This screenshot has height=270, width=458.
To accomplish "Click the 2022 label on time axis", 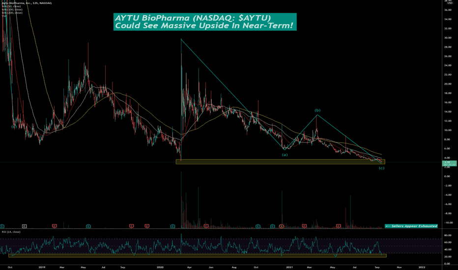I will pyautogui.click(x=422, y=267).
